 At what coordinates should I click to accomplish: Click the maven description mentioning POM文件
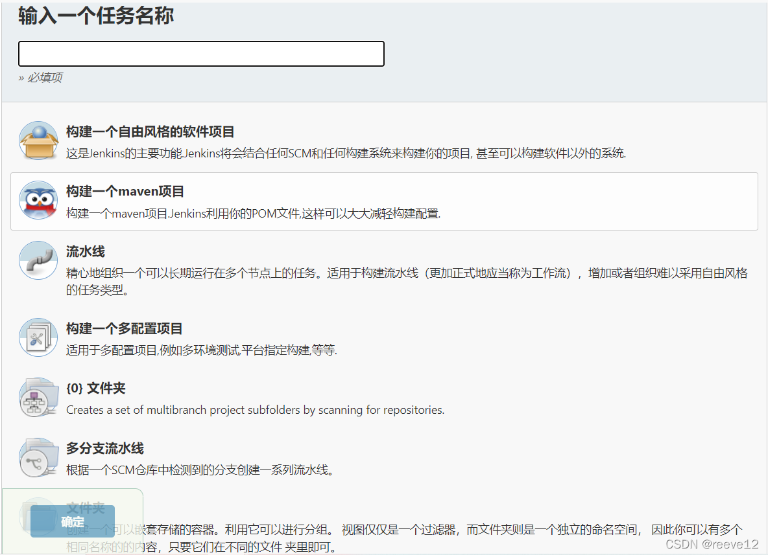click(x=253, y=214)
